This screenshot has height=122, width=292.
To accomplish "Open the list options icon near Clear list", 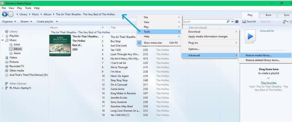I will click(x=285, y=22).
